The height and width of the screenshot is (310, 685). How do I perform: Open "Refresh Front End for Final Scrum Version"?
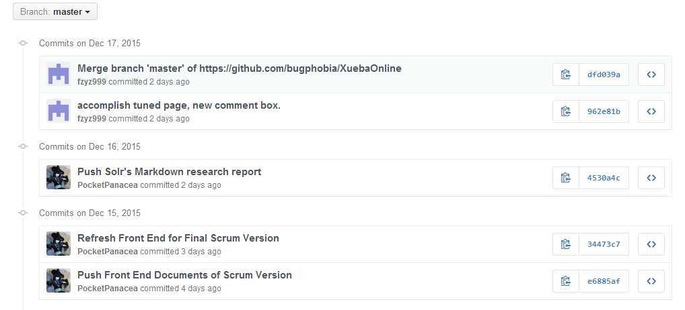coord(178,238)
